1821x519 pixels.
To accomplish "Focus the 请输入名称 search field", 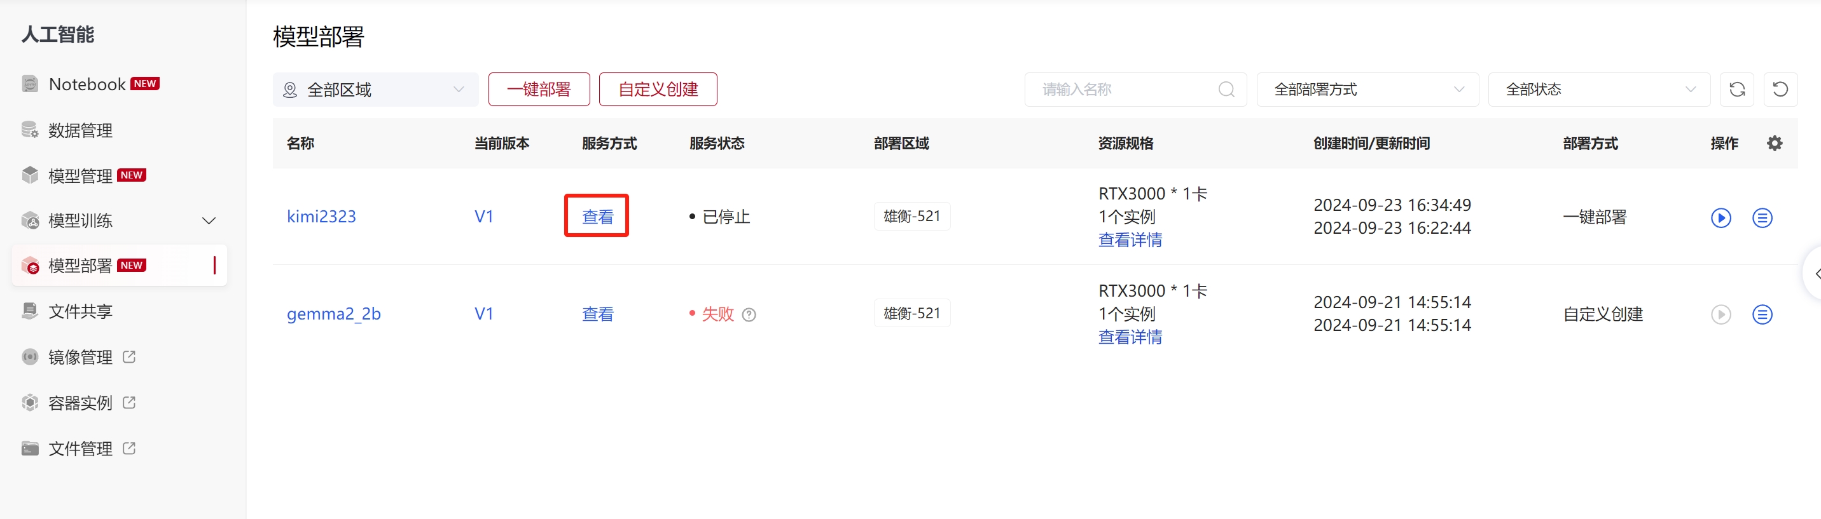I will pyautogui.click(x=1124, y=90).
